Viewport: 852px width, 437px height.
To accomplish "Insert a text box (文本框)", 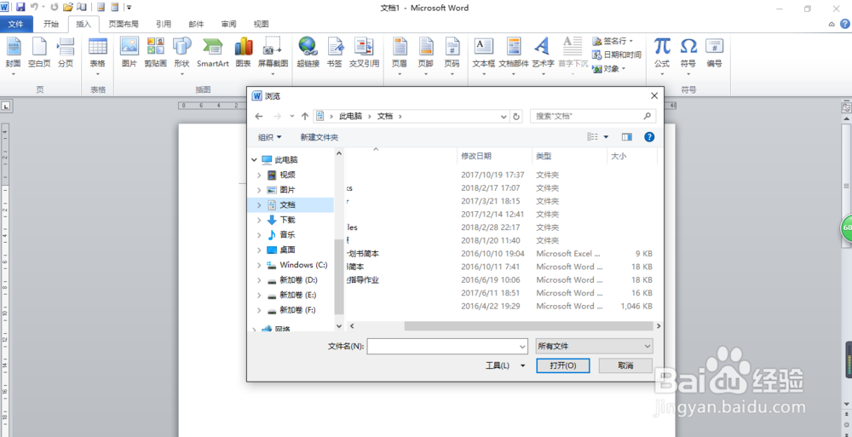I will click(x=484, y=55).
